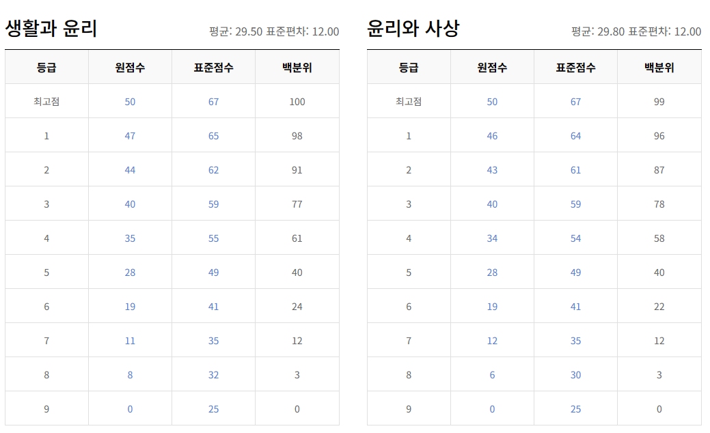
Task: Click 백분위 column header in 생활과 윤리 table
Action: pyautogui.click(x=297, y=68)
